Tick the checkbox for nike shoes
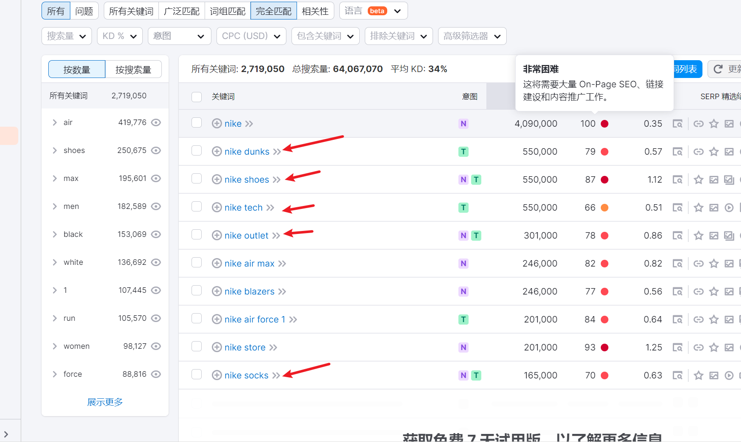741x442 pixels. coord(197,179)
